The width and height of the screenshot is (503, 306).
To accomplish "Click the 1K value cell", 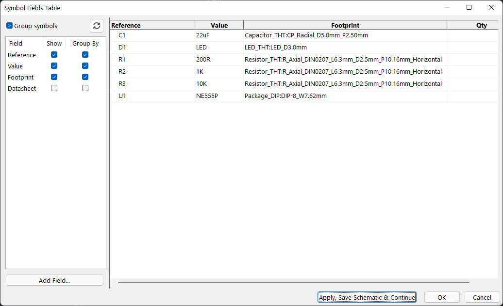I will [x=219, y=72].
